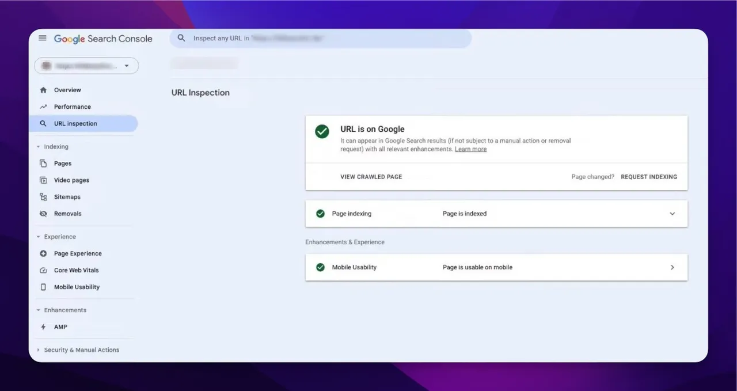Click the 'Page changed?' label
The width and height of the screenshot is (737, 391).
(x=592, y=177)
